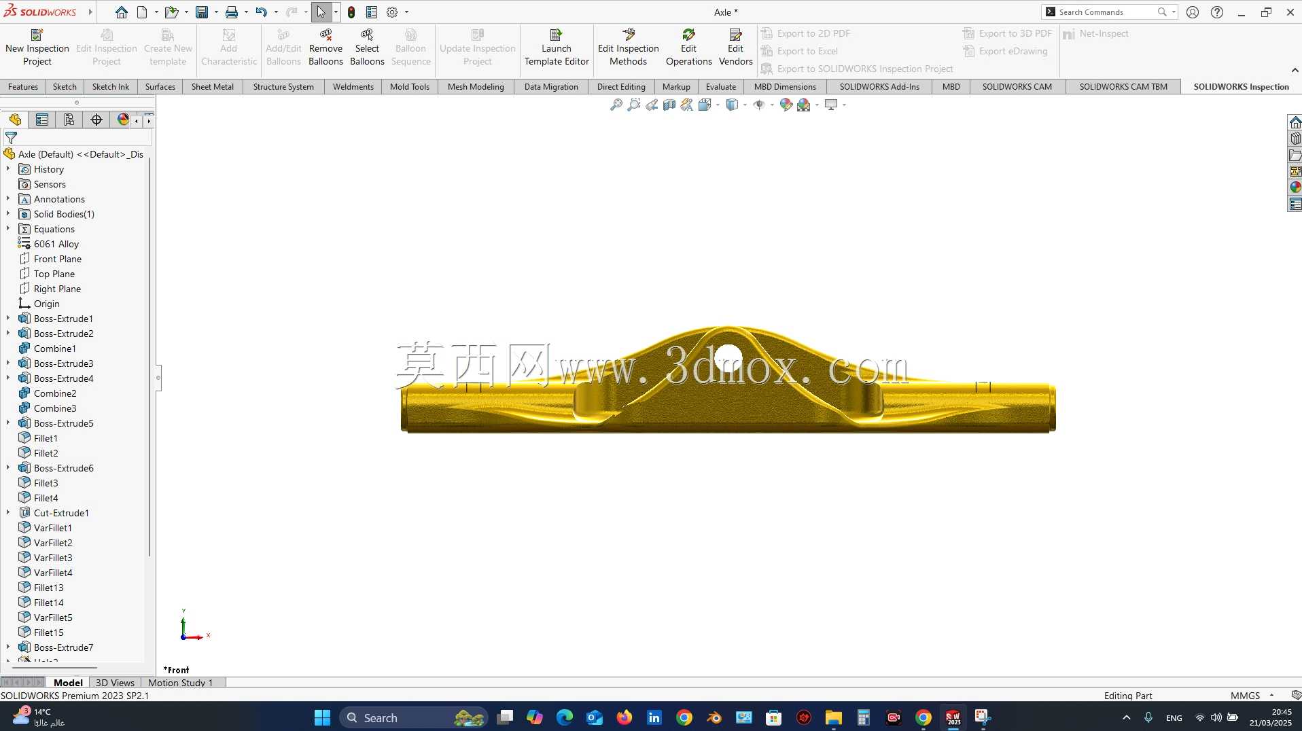
Task: Click Section View icon
Action: point(669,105)
